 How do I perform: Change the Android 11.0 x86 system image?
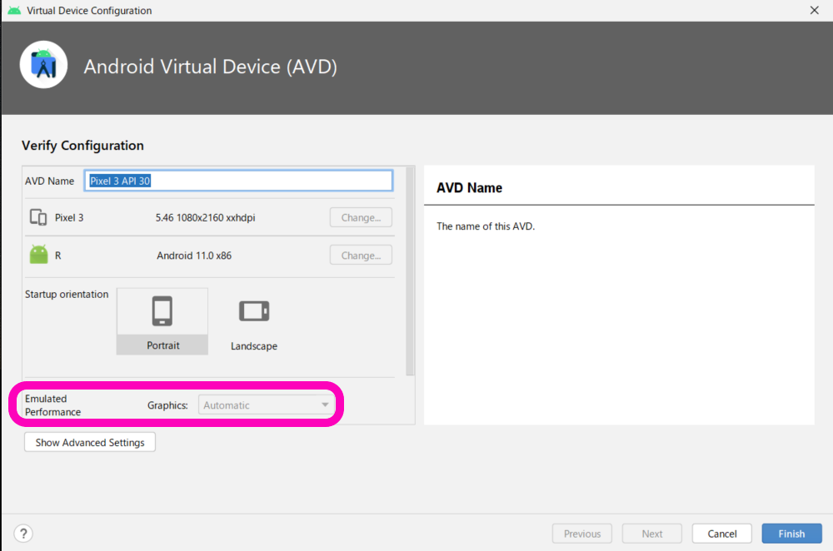(x=361, y=256)
